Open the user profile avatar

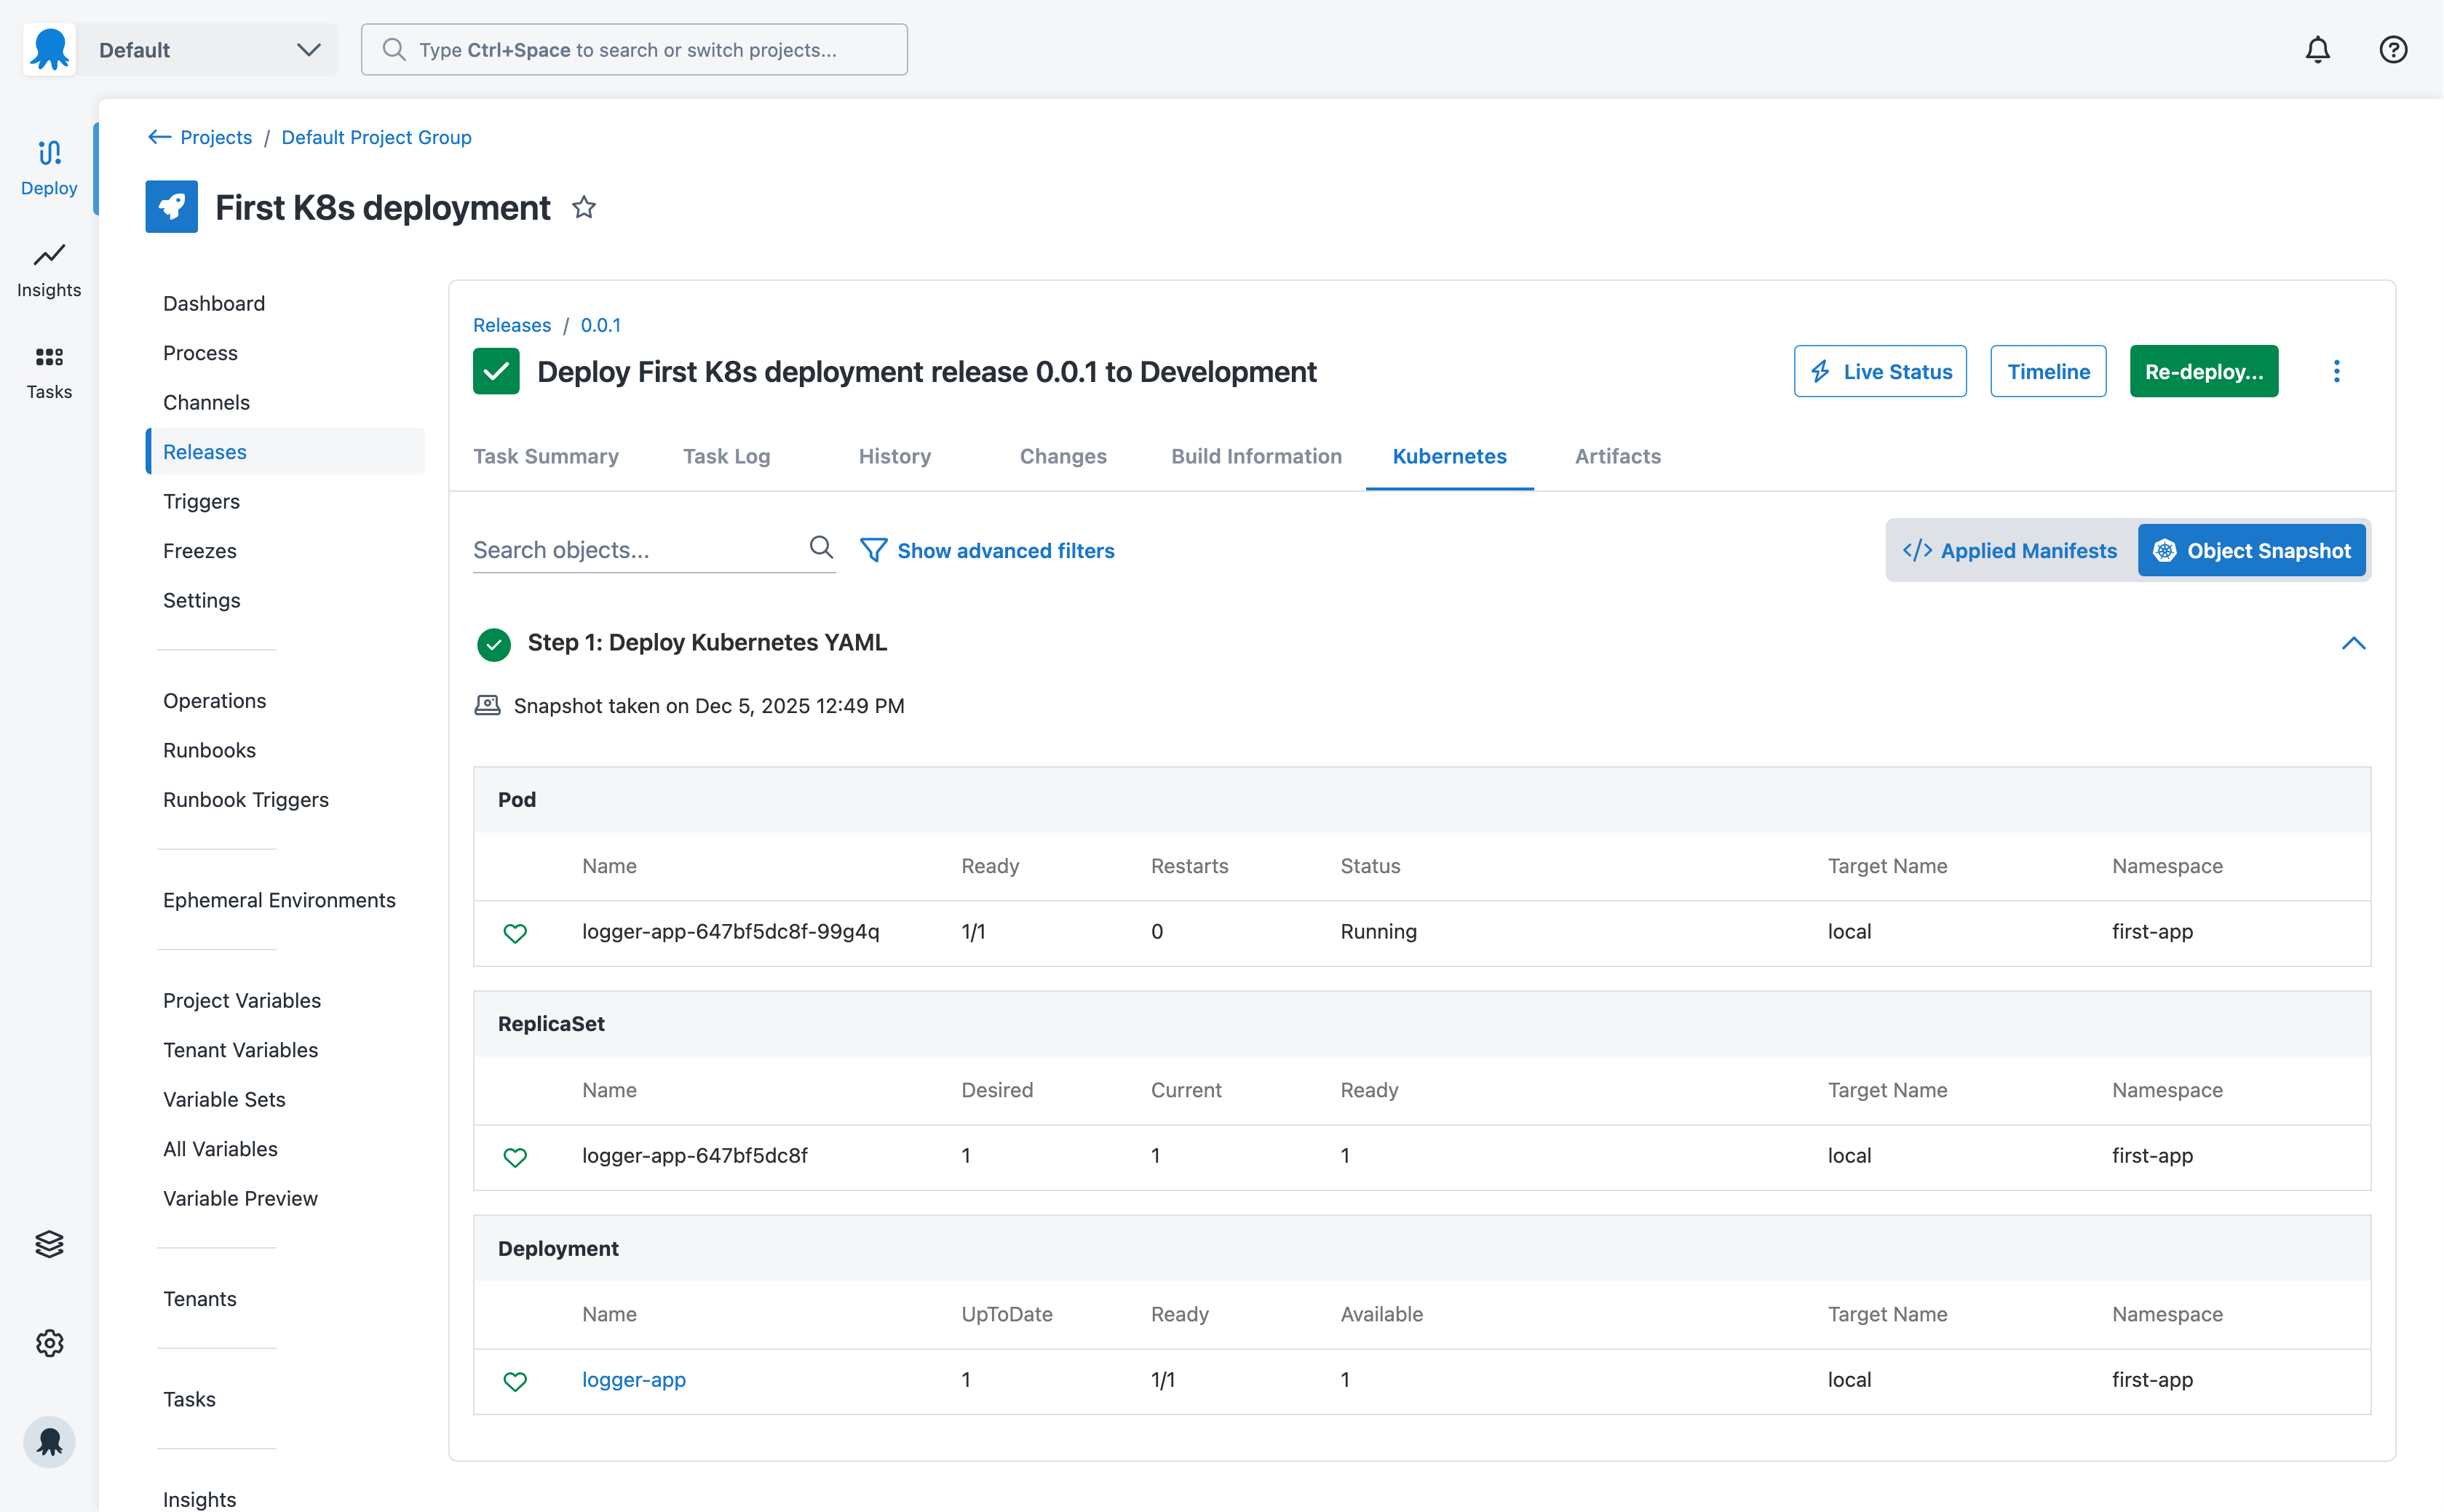click(x=49, y=1441)
